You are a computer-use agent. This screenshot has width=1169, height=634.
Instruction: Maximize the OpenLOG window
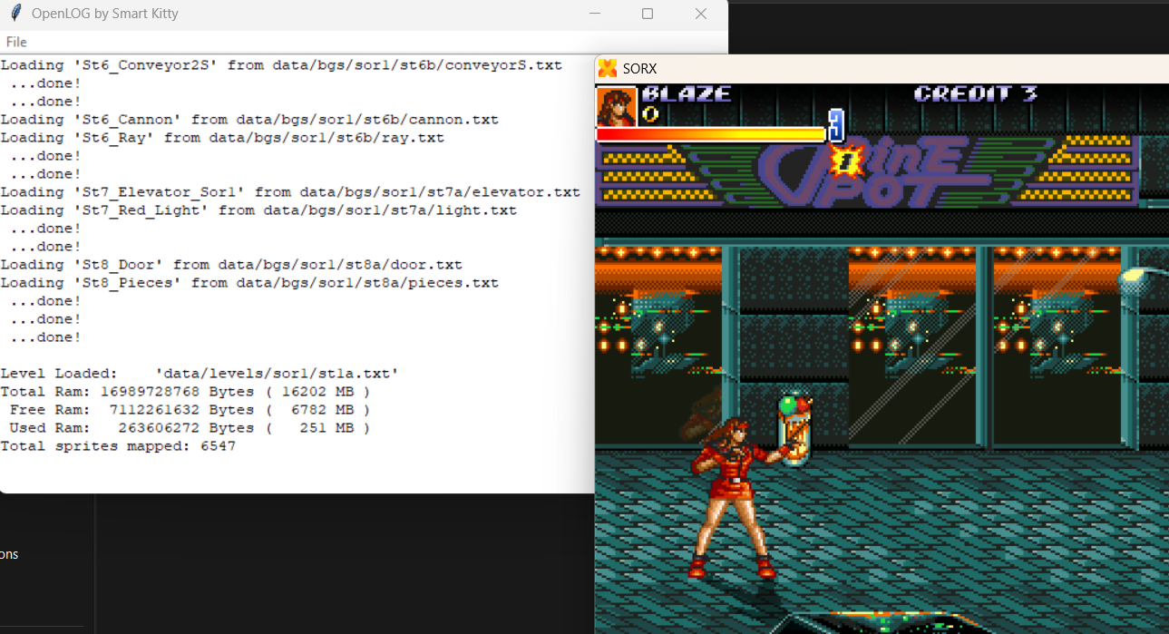point(648,14)
